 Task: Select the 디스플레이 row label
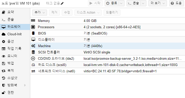(46, 40)
